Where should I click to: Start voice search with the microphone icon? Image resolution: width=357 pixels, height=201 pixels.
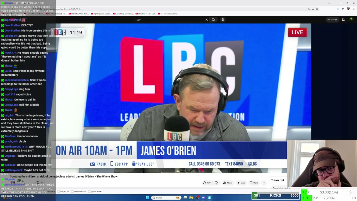tap(223, 20)
